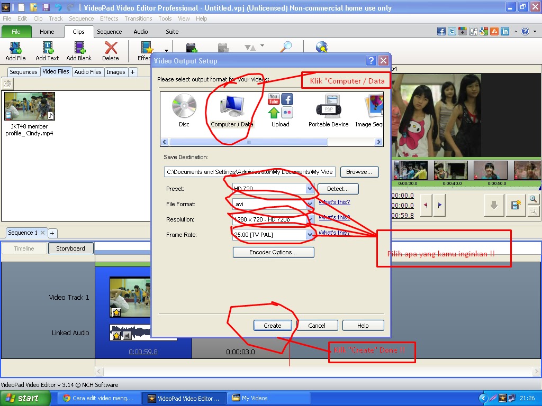
Task: Click the magnifier search toolbar icon
Action: pyautogui.click(x=286, y=47)
